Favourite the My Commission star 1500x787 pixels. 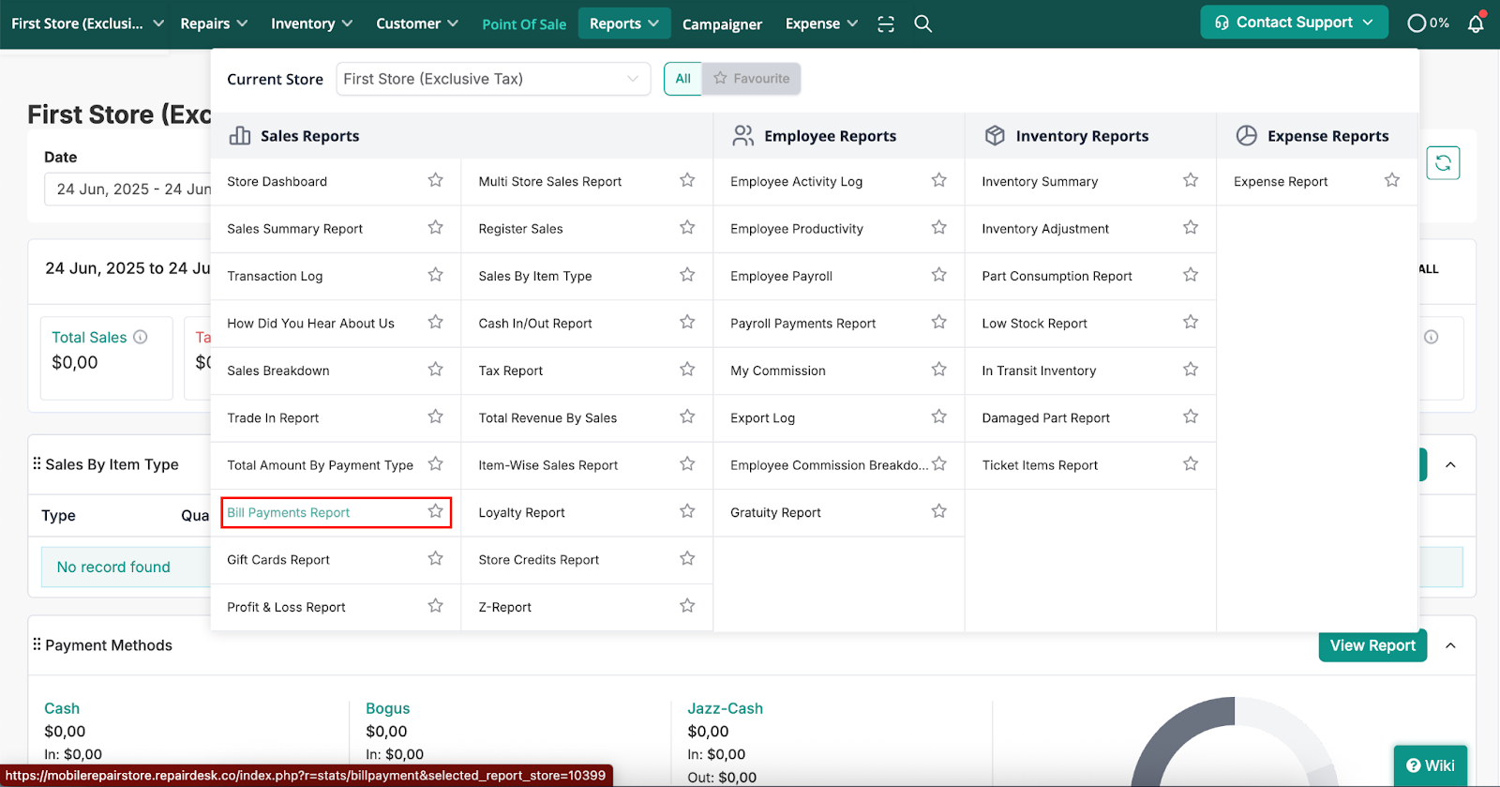click(x=939, y=370)
